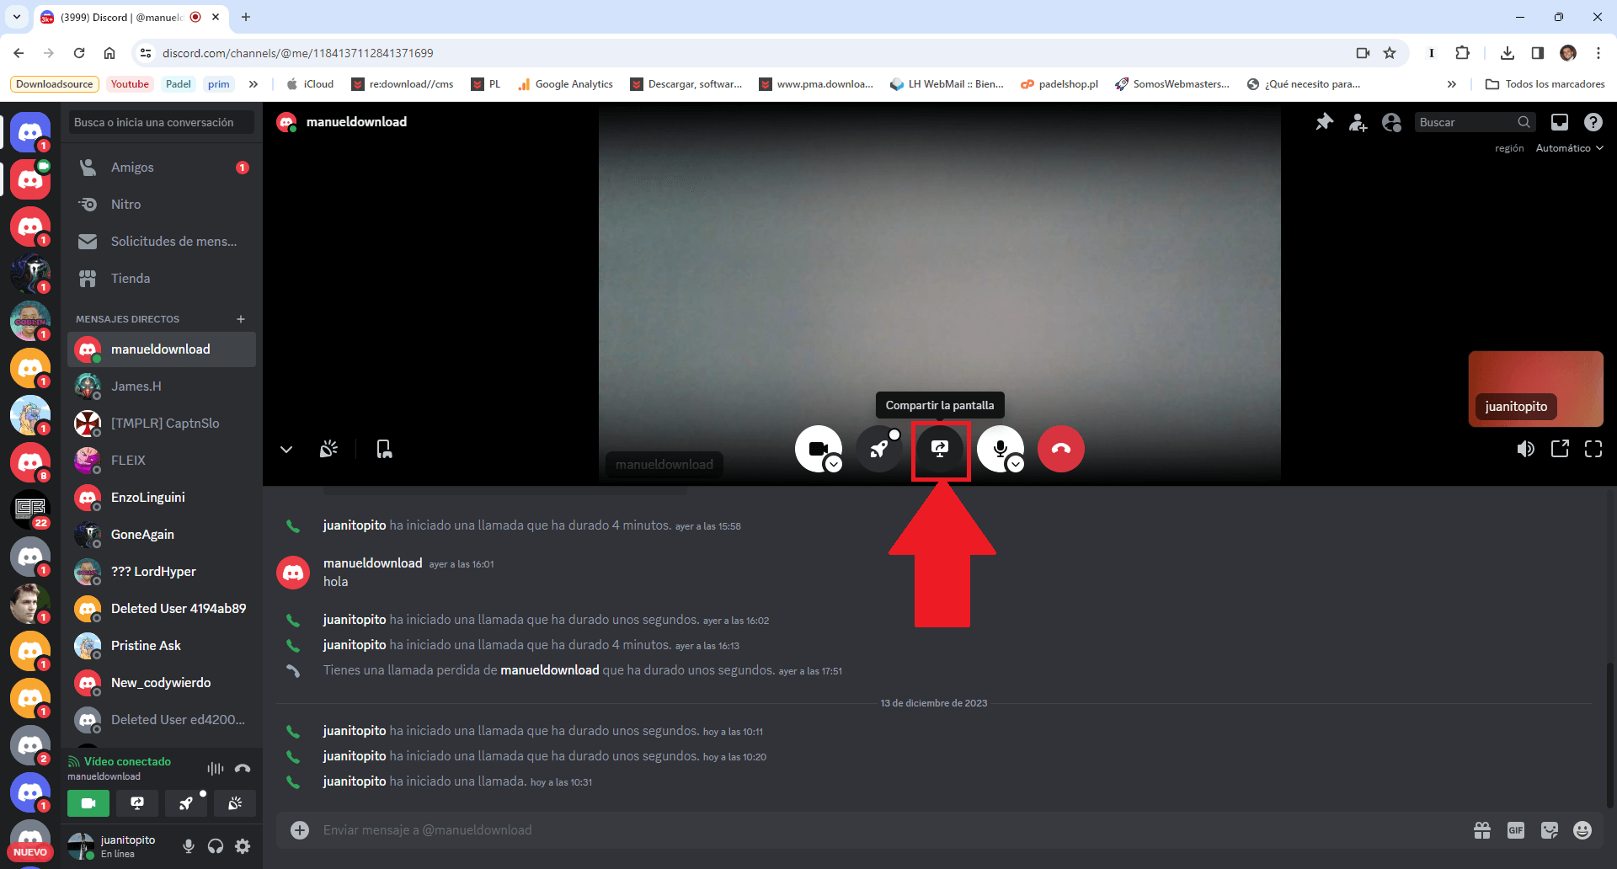The image size is (1617, 869).
Task: Click the Google Analytics bookmark
Action: 565,84
